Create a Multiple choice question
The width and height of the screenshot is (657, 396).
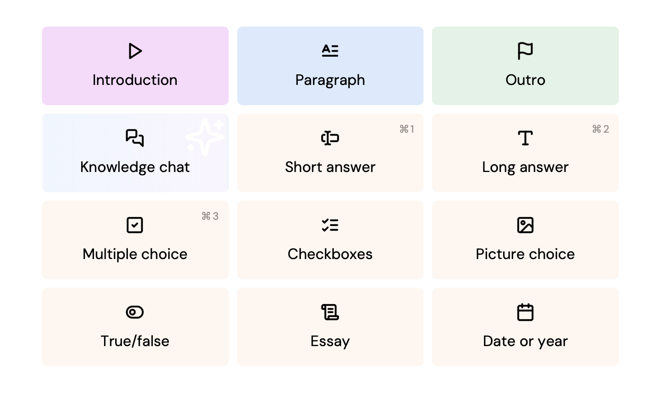tap(135, 239)
